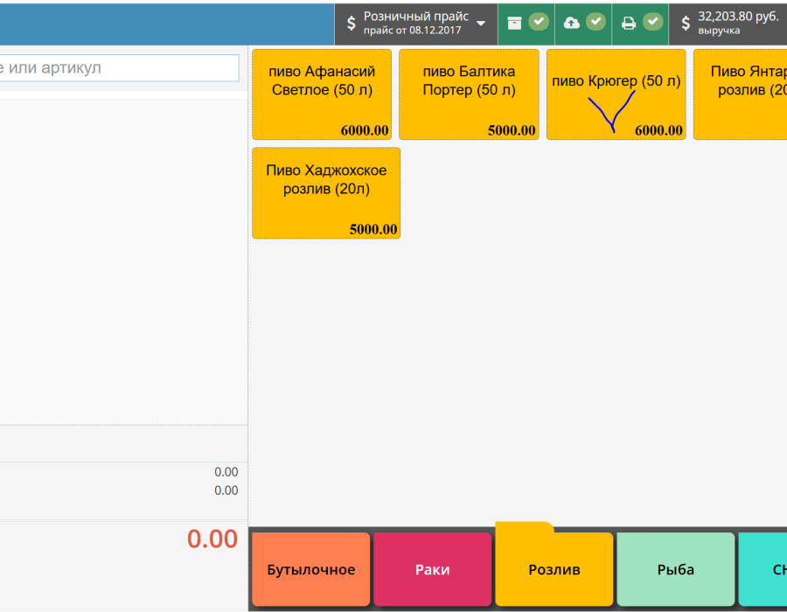
Task: Add пиво Афанасий Светлое (50 л)
Action: pos(322,94)
